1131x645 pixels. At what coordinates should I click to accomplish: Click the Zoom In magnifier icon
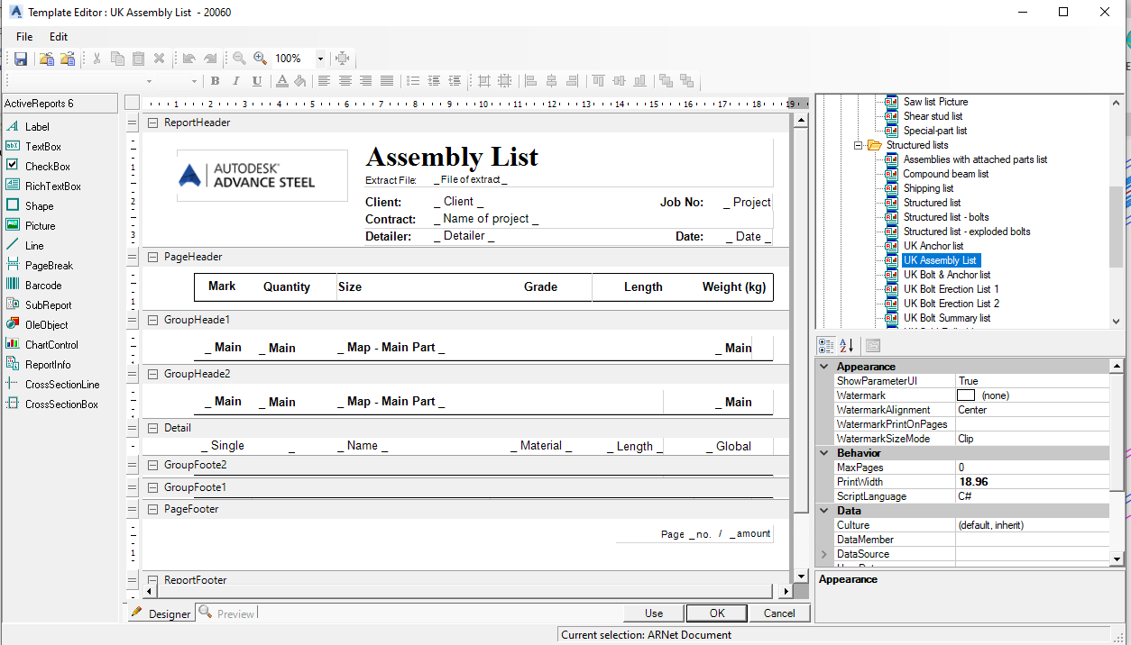(x=258, y=58)
